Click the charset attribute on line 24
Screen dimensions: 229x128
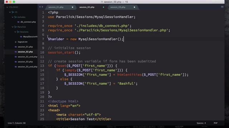point(75,114)
